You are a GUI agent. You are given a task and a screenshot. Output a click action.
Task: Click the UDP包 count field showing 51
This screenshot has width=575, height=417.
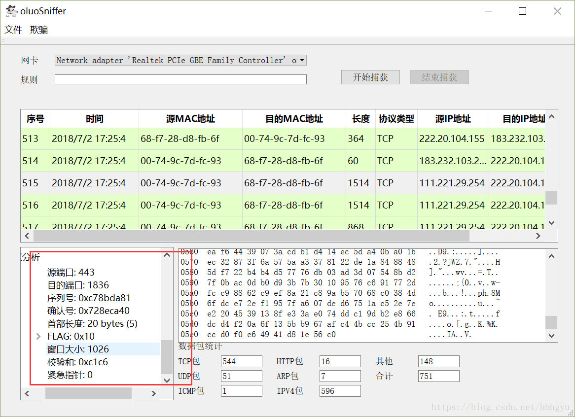pyautogui.click(x=241, y=376)
